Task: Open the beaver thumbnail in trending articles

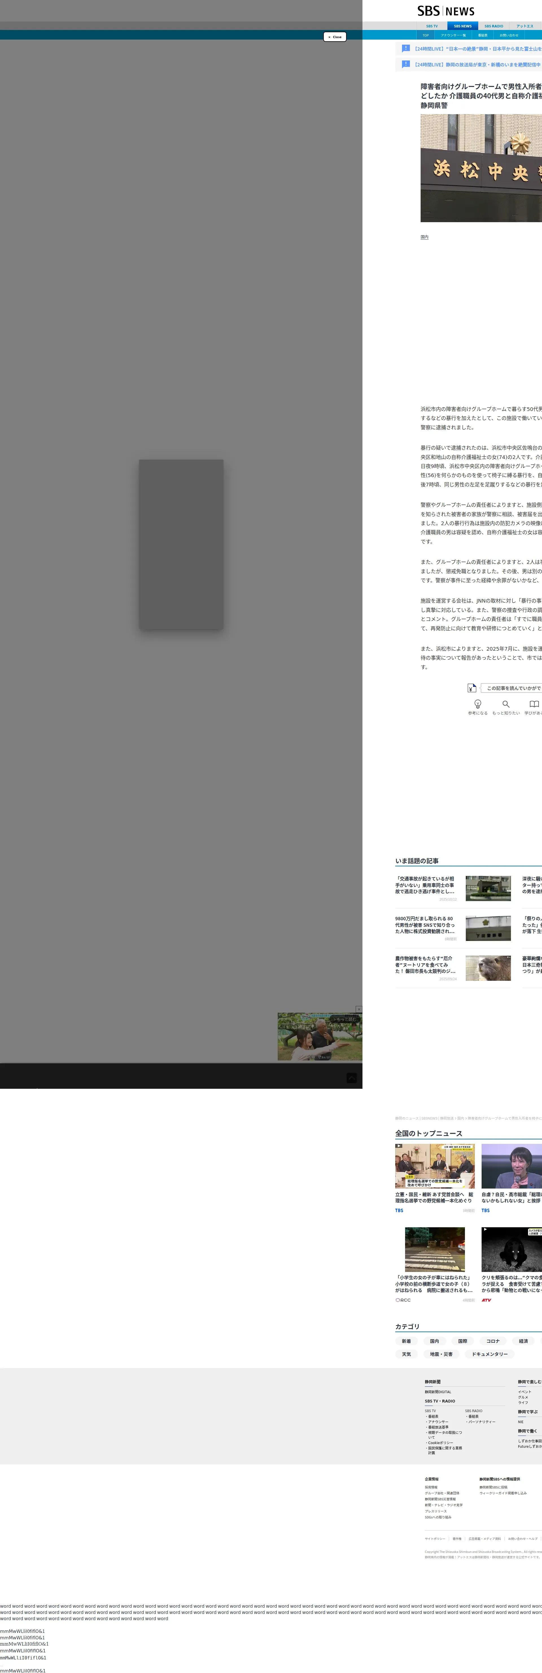Action: 488,968
